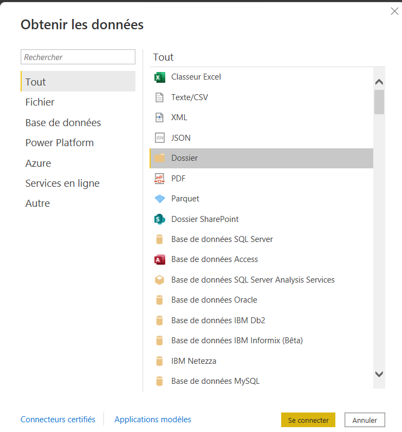Click the vertical scrollbar thumb
This screenshot has height=432, width=402.
click(379, 102)
